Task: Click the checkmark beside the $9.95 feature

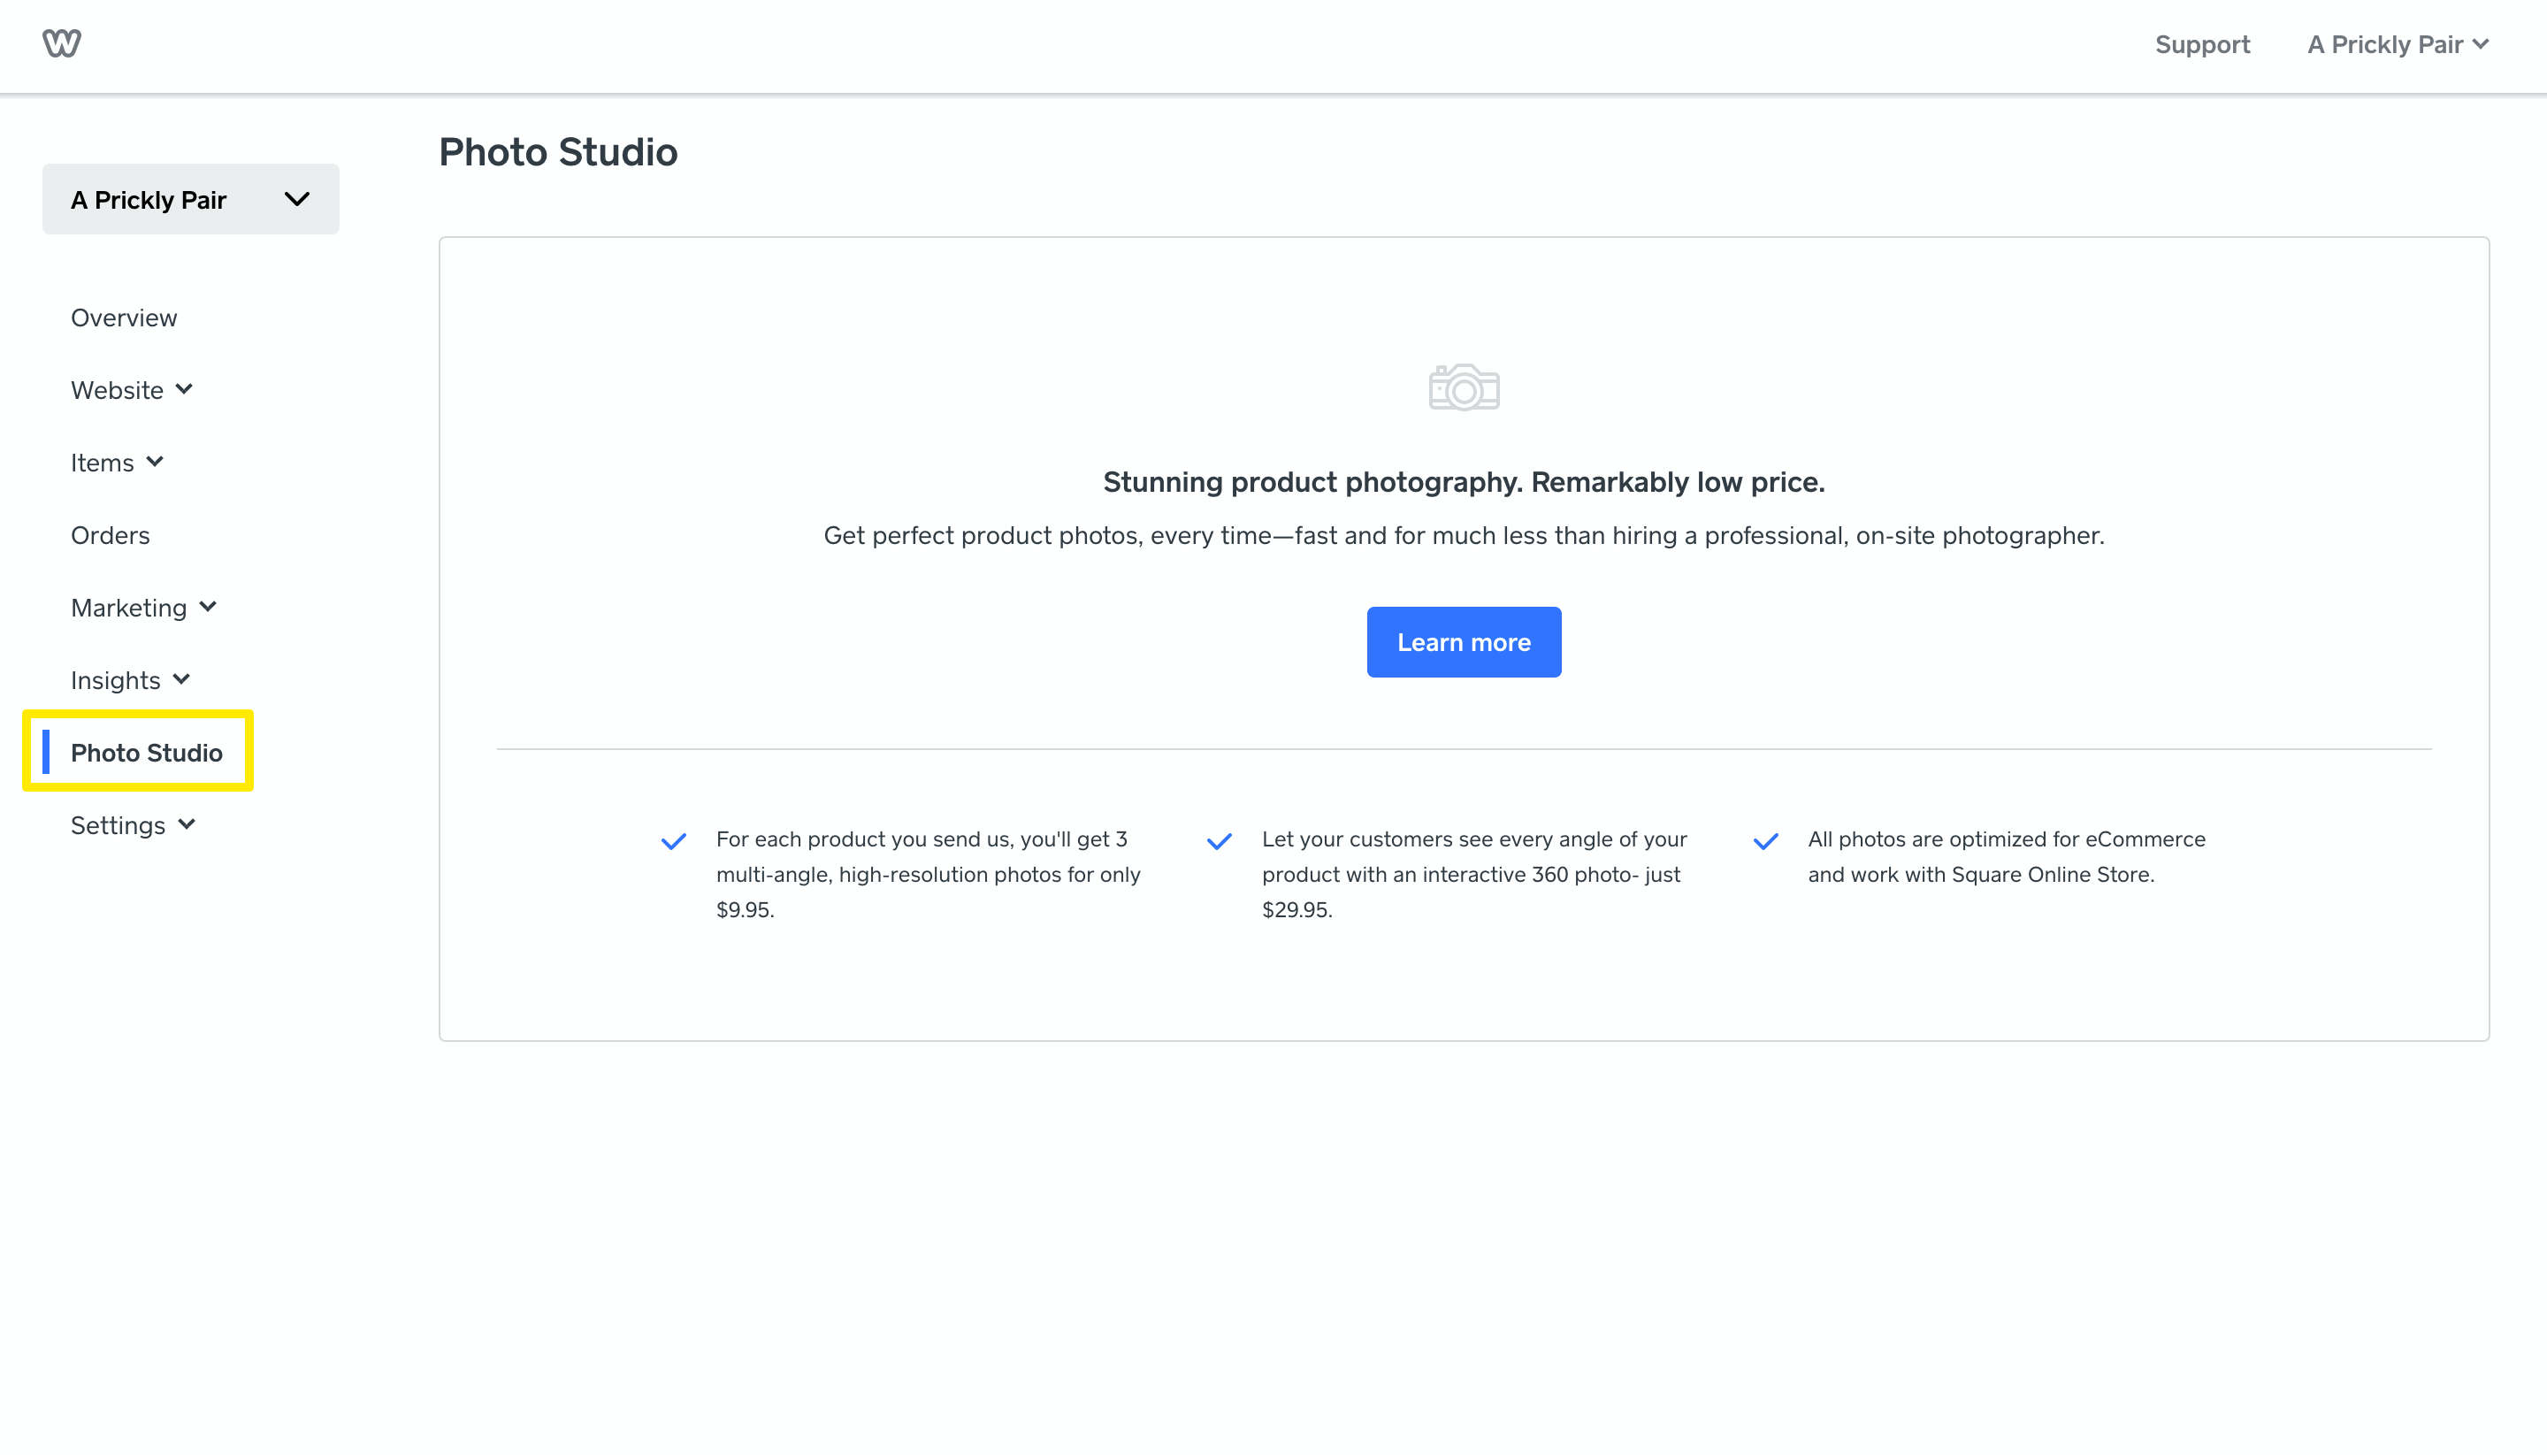Action: click(674, 841)
